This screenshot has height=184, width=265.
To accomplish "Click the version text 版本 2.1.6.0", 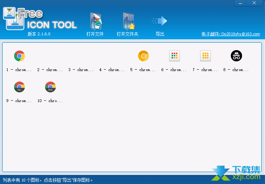I will (x=39, y=34).
